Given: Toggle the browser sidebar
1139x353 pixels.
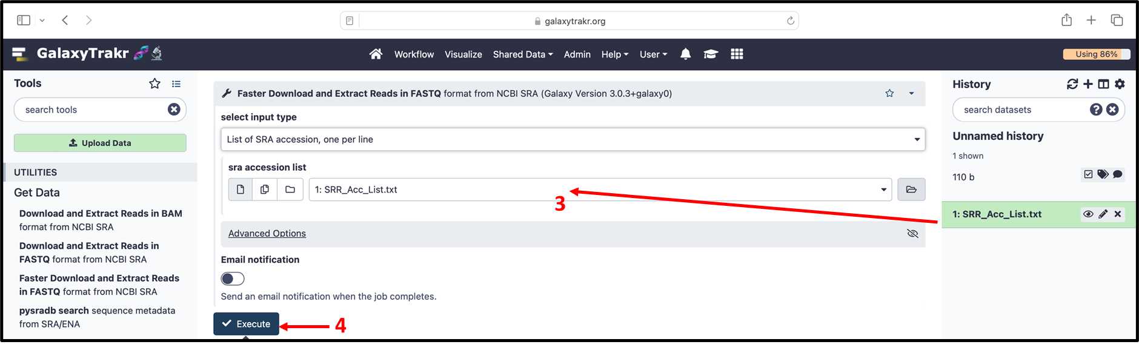Looking at the screenshot, I should [24, 20].
